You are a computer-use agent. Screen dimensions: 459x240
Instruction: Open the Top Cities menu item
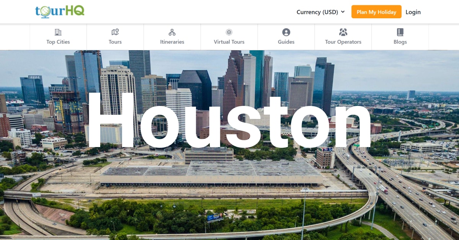[x=58, y=37]
